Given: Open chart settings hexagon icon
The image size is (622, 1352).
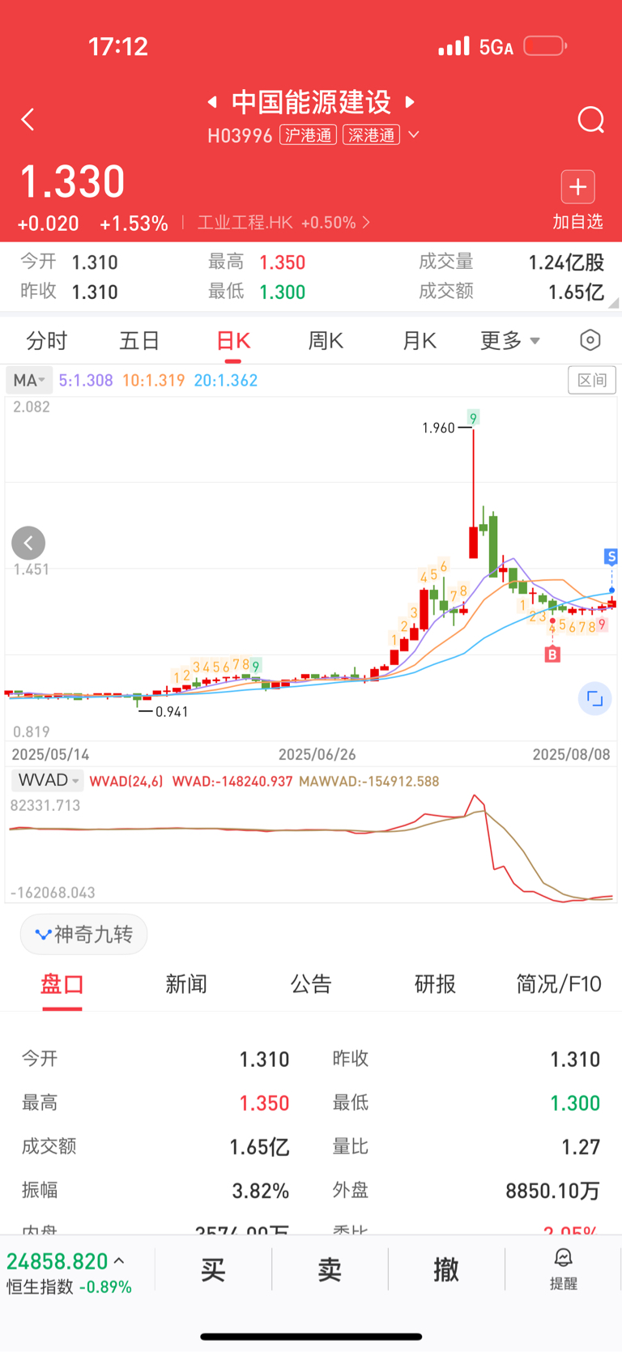Looking at the screenshot, I should coord(590,340).
